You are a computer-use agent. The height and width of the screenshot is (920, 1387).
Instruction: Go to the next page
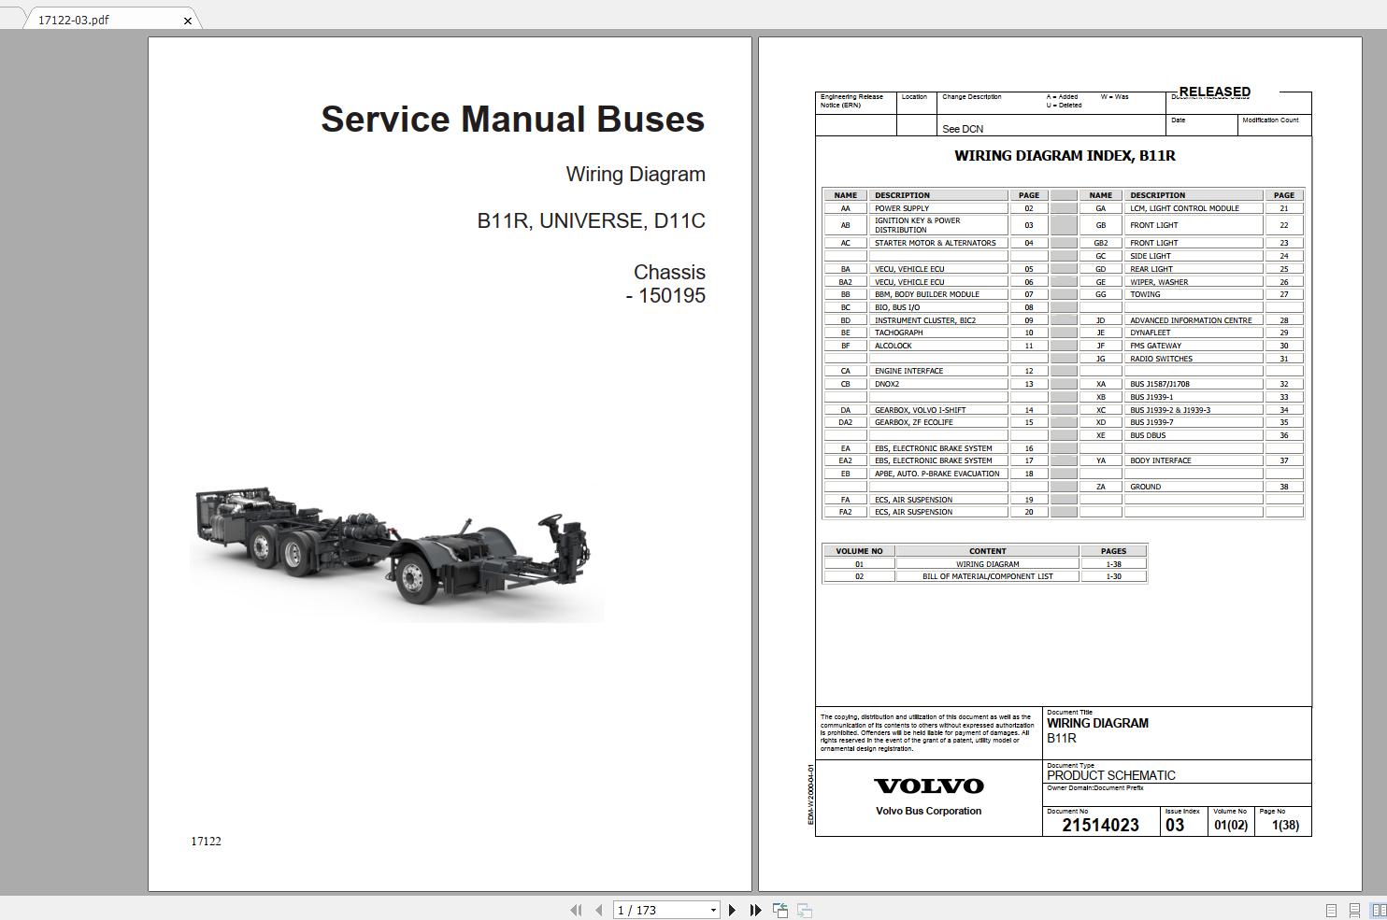(733, 910)
